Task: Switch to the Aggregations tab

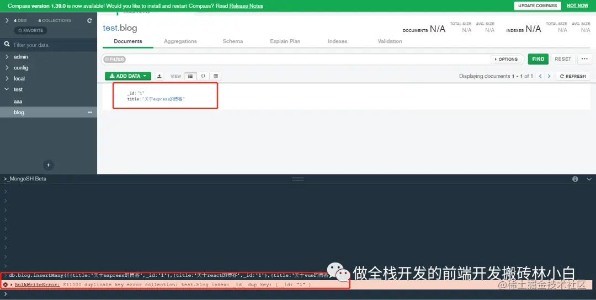Action: pos(180,41)
